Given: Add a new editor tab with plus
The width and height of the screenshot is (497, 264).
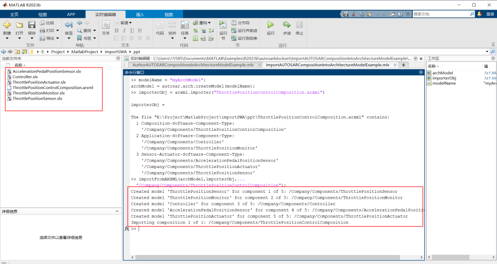Looking at the screenshot, I should click(404, 65).
